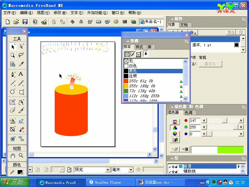
Task: Open RealOne Player from the taskbar
Action: [111, 182]
